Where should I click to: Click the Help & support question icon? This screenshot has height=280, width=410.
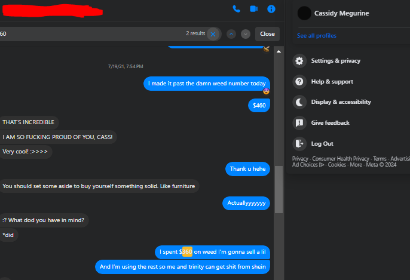(x=299, y=82)
